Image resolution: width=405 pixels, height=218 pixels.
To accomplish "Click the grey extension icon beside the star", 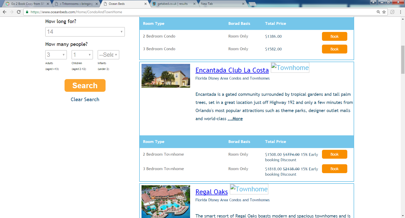I will [x=392, y=12].
